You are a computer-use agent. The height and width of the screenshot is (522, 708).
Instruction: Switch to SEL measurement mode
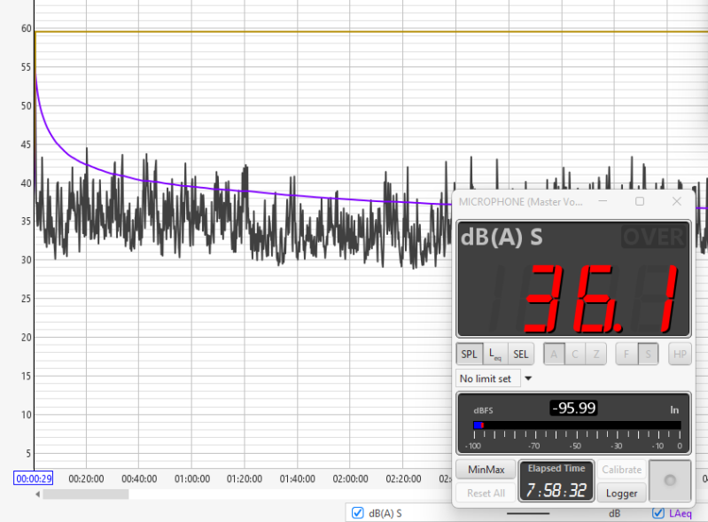(x=520, y=354)
